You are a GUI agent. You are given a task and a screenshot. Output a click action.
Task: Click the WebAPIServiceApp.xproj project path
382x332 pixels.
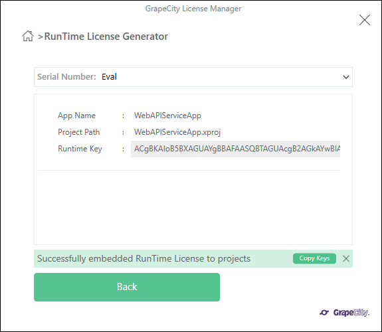point(177,132)
